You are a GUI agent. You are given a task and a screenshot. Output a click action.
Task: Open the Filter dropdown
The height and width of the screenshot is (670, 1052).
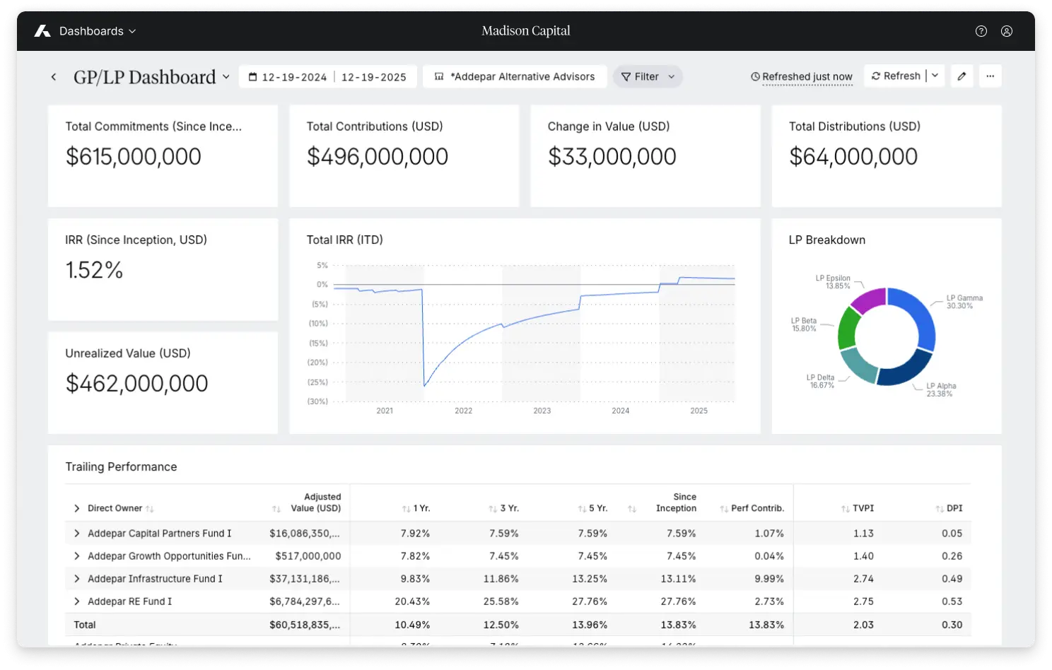click(647, 76)
